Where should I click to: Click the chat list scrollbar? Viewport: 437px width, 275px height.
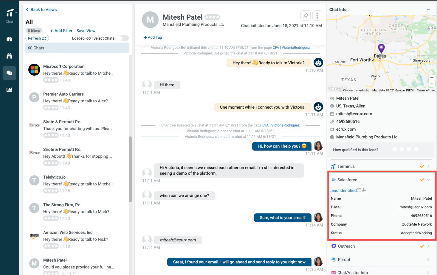[130, 169]
